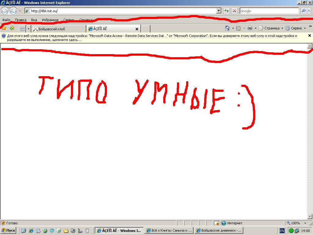Close the yellow information bar
The width and height of the screenshot is (313, 235).
click(310, 35)
